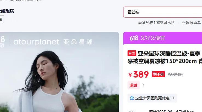The width and height of the screenshot is (202, 112).
Task: Click the 夏被纯棉100%可水洗 search suggestion
Action: [x=157, y=23]
